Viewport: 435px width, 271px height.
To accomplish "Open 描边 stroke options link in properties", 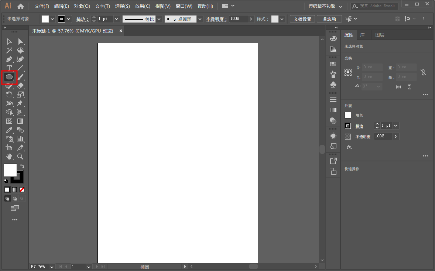I will click(359, 126).
